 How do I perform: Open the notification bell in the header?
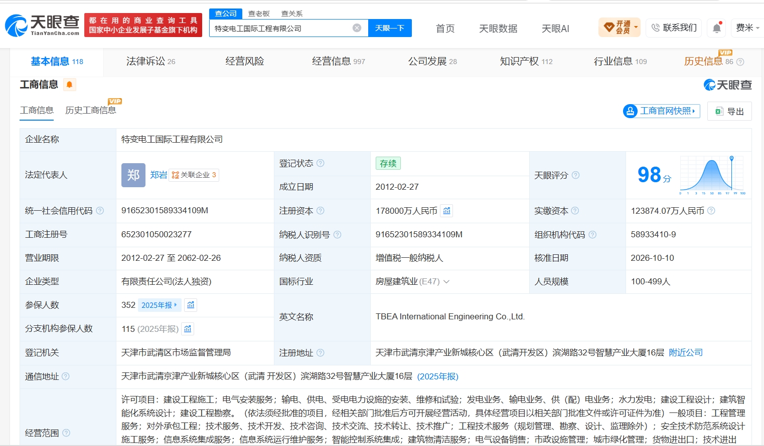pos(717,28)
